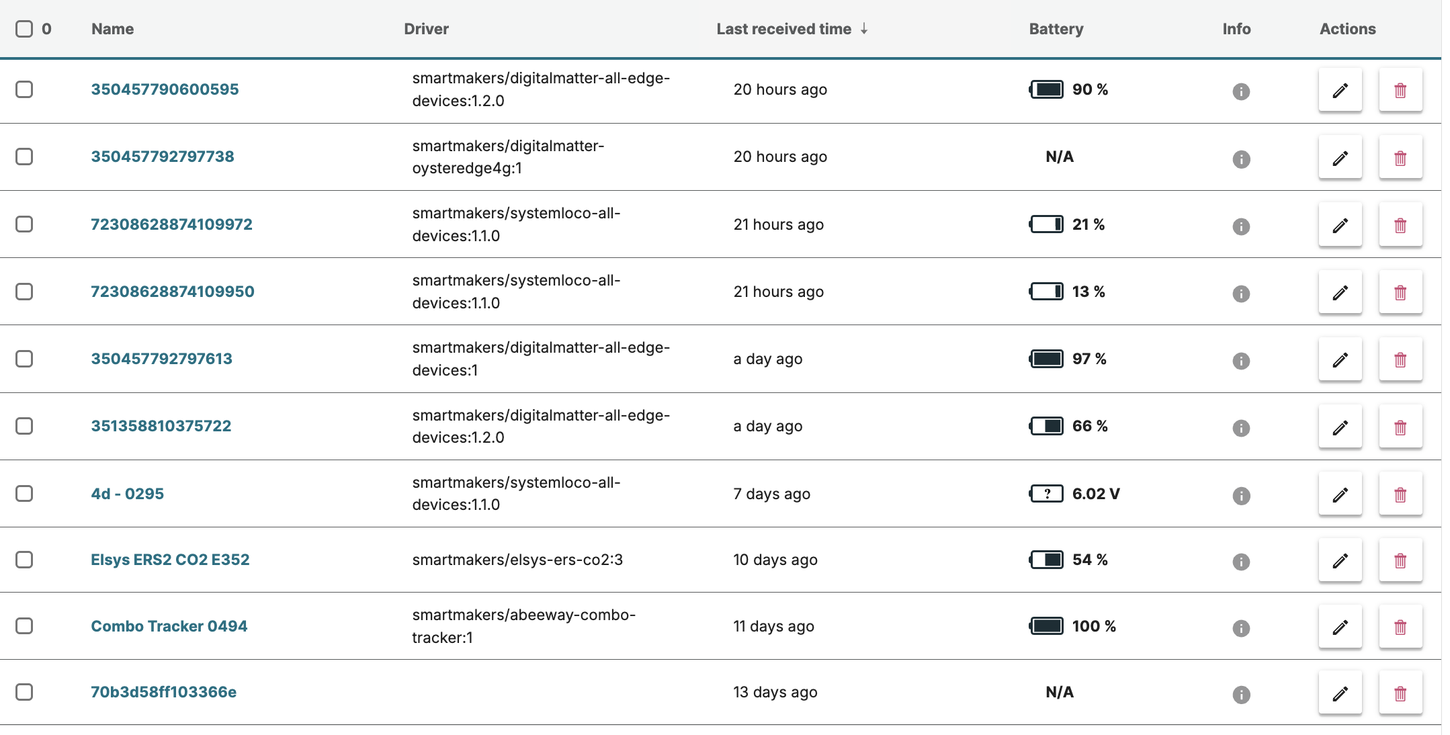Viewport: 1450px width, 735px height.
Task: Delete device 70b3d58ff103366e with trash icon
Action: tap(1400, 693)
